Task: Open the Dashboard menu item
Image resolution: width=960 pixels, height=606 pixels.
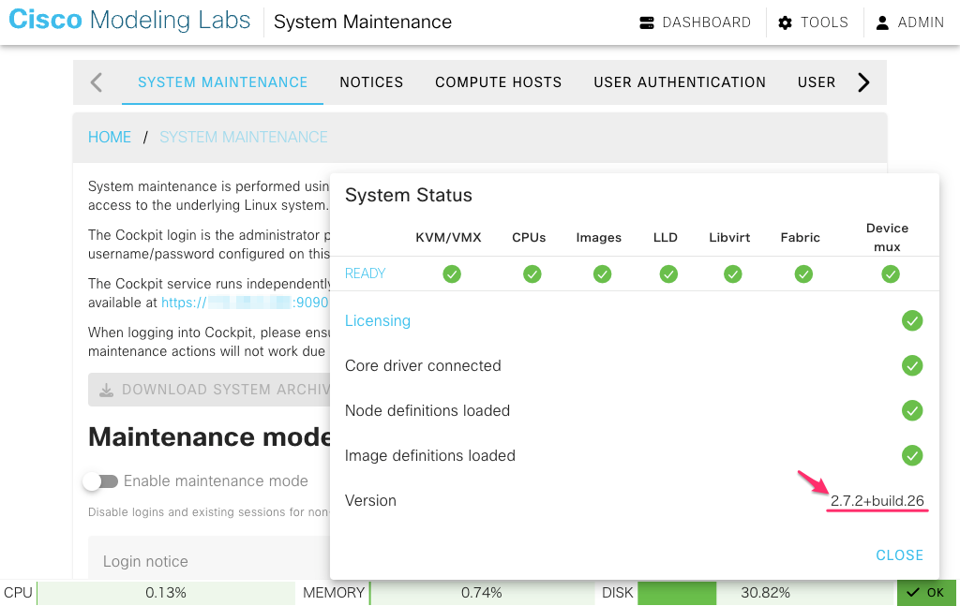Action: [696, 22]
